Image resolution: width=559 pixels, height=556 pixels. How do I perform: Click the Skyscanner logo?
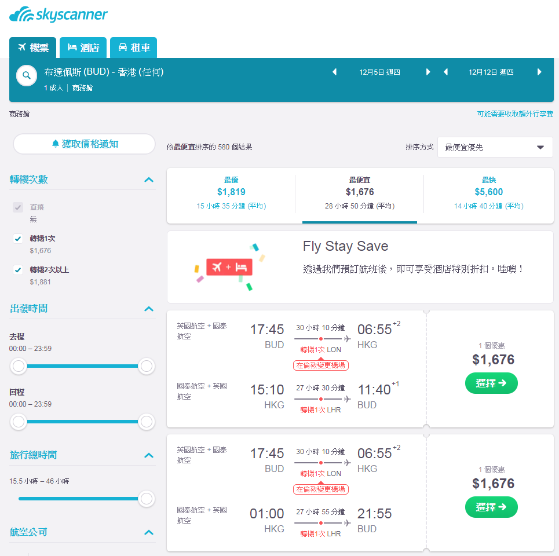(58, 14)
